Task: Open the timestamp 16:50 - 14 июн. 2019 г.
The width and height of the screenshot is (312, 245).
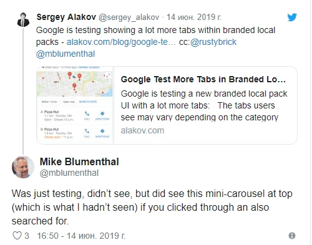Action: pos(81,236)
